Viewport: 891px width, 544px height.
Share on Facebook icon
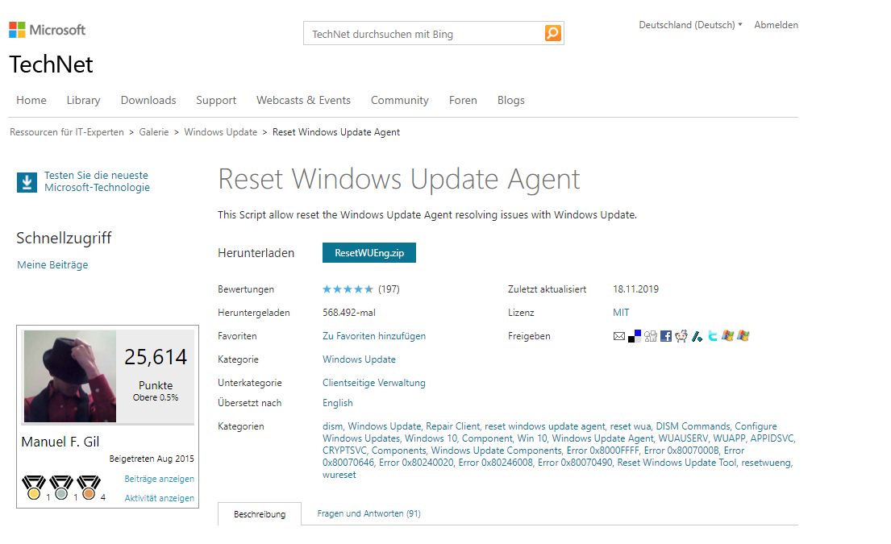tap(666, 336)
